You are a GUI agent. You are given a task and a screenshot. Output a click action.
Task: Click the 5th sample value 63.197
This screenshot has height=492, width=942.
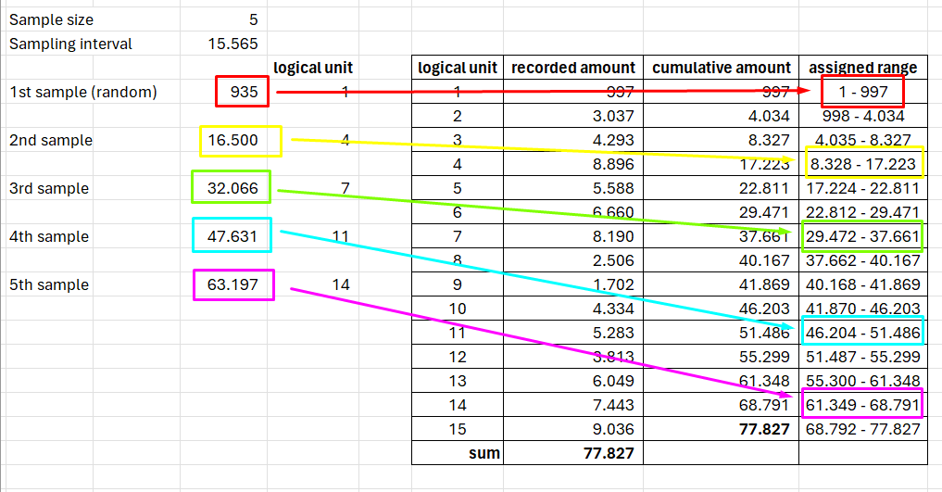pyautogui.click(x=233, y=284)
